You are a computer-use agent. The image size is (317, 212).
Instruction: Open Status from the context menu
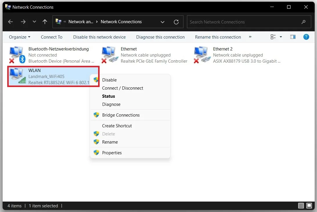[108, 96]
